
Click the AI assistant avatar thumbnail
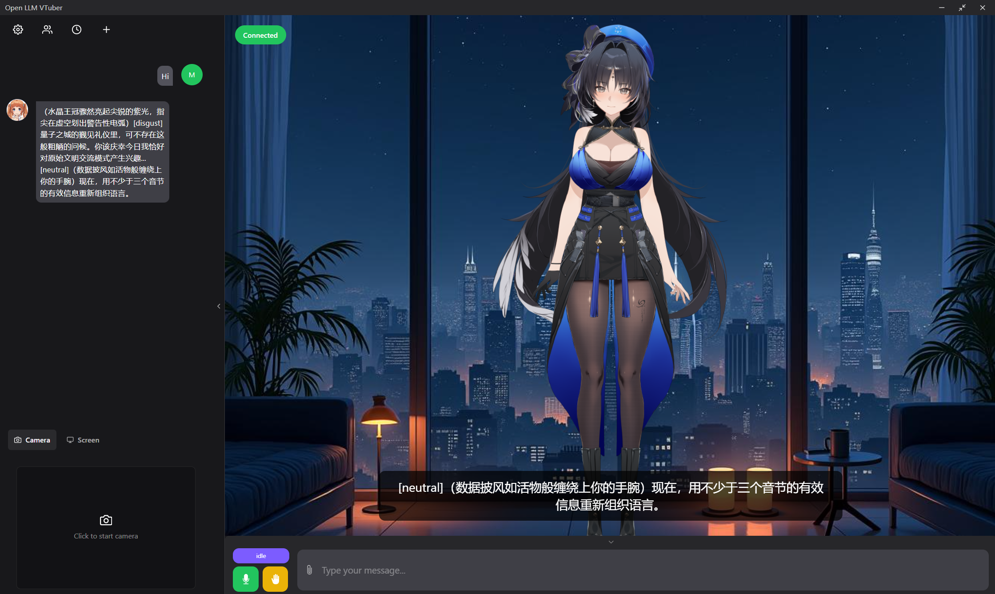click(17, 110)
